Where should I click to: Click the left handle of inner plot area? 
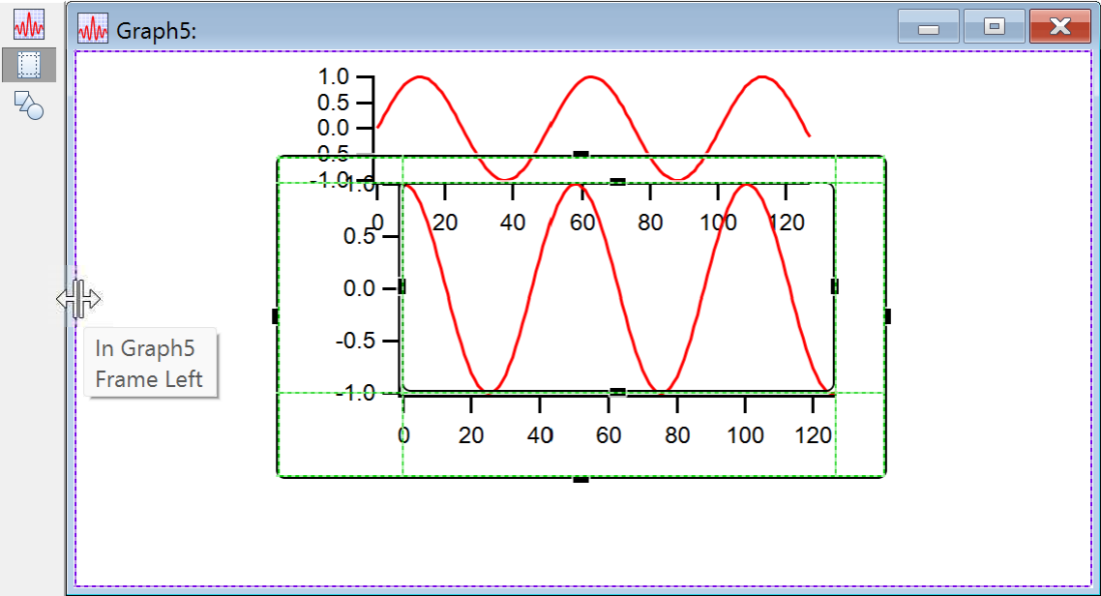[x=402, y=286]
